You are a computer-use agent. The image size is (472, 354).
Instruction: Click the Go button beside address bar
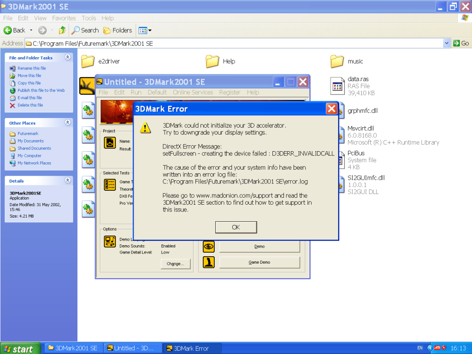tap(461, 43)
